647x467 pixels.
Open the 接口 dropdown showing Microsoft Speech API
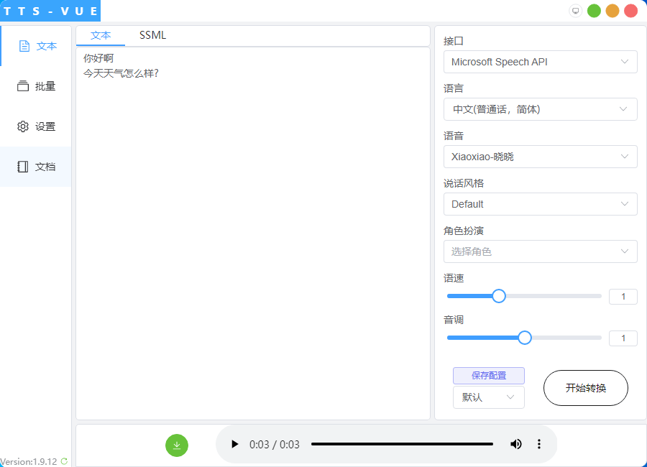[x=540, y=62]
